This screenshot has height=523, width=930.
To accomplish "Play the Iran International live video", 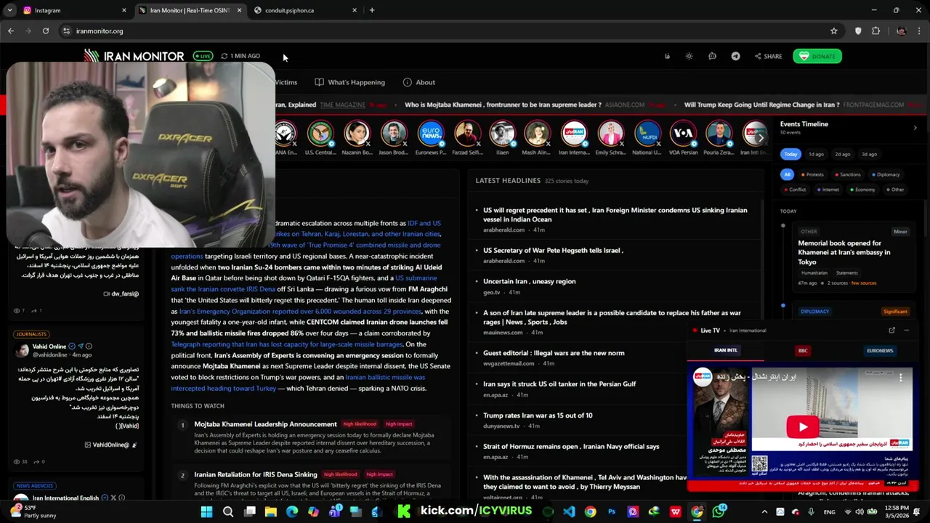I will pyautogui.click(x=802, y=427).
